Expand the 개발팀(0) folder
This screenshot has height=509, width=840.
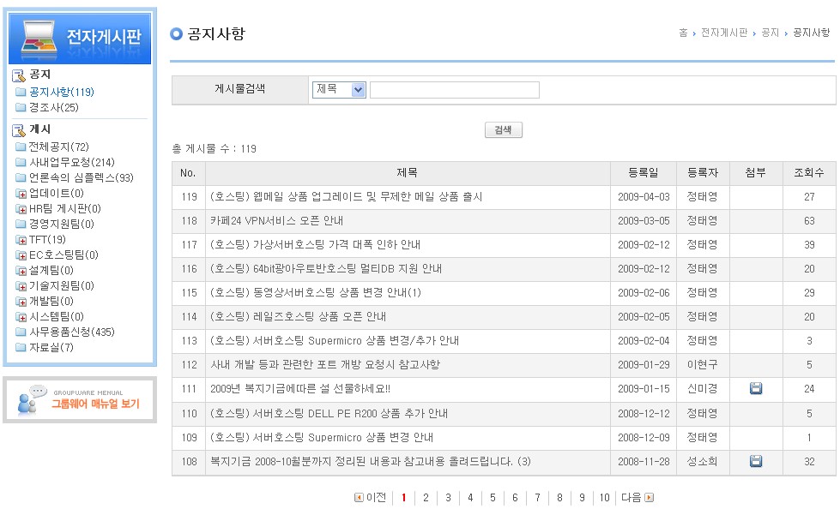[21, 302]
